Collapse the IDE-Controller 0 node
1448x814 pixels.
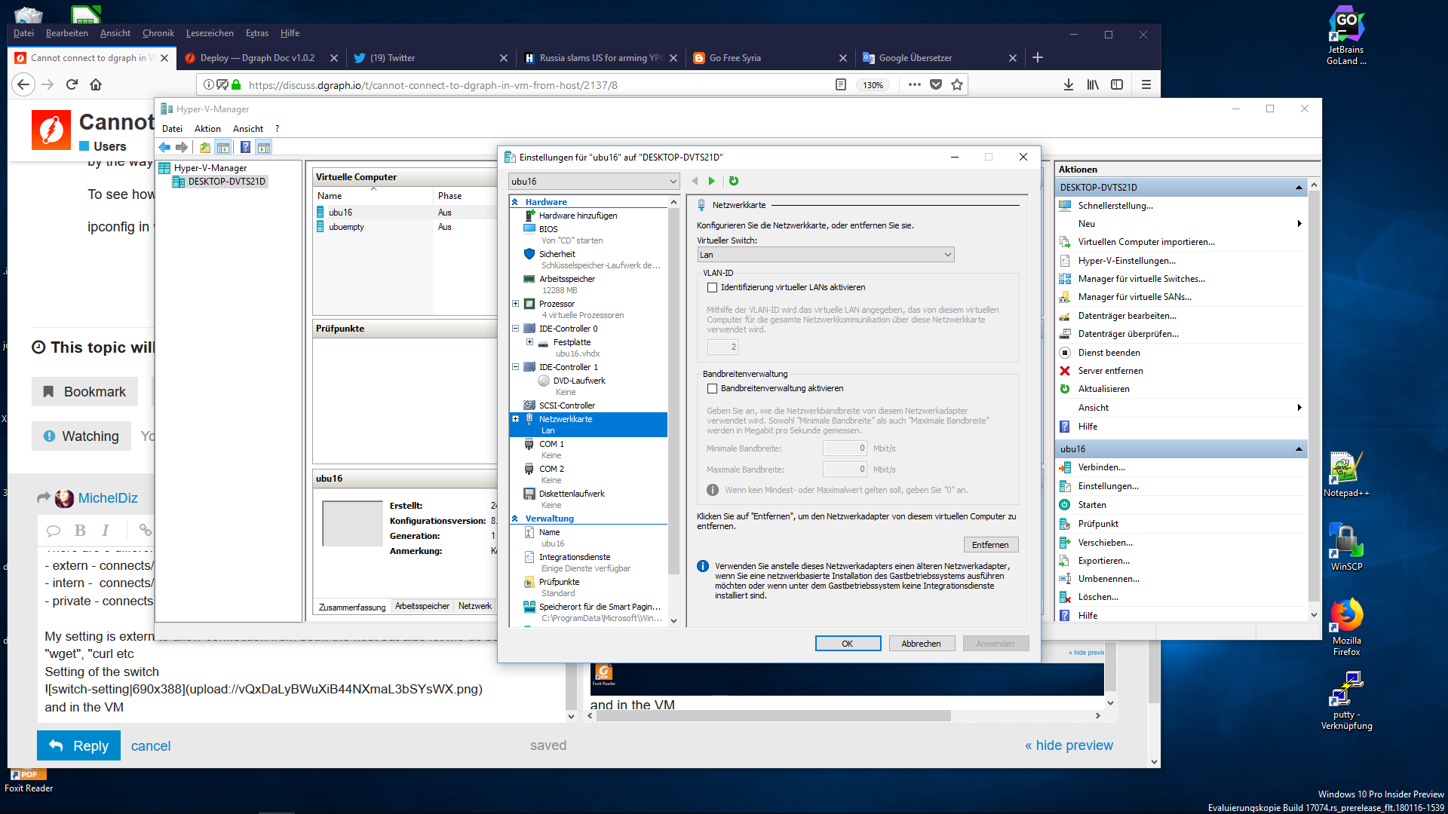pyautogui.click(x=516, y=329)
